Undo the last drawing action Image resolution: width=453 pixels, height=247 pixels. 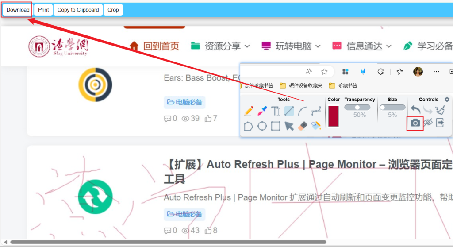(x=415, y=110)
